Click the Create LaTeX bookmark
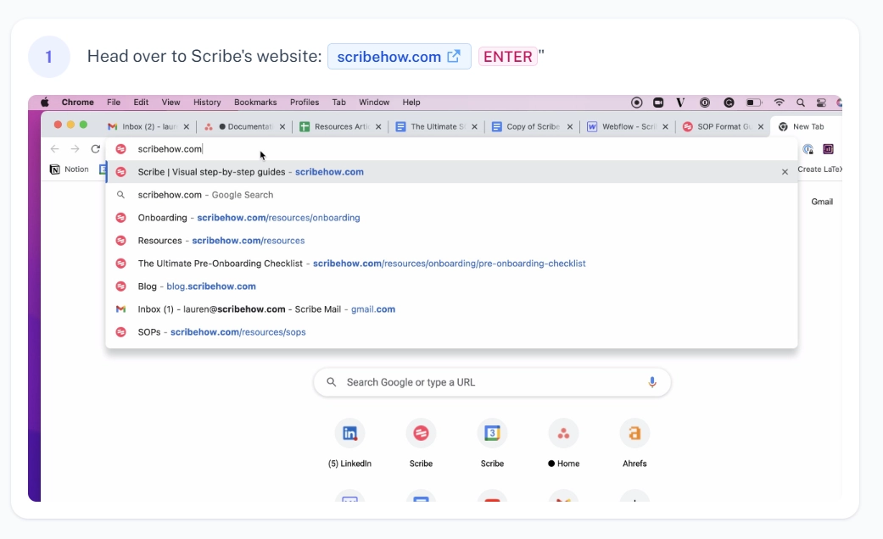 [819, 169]
